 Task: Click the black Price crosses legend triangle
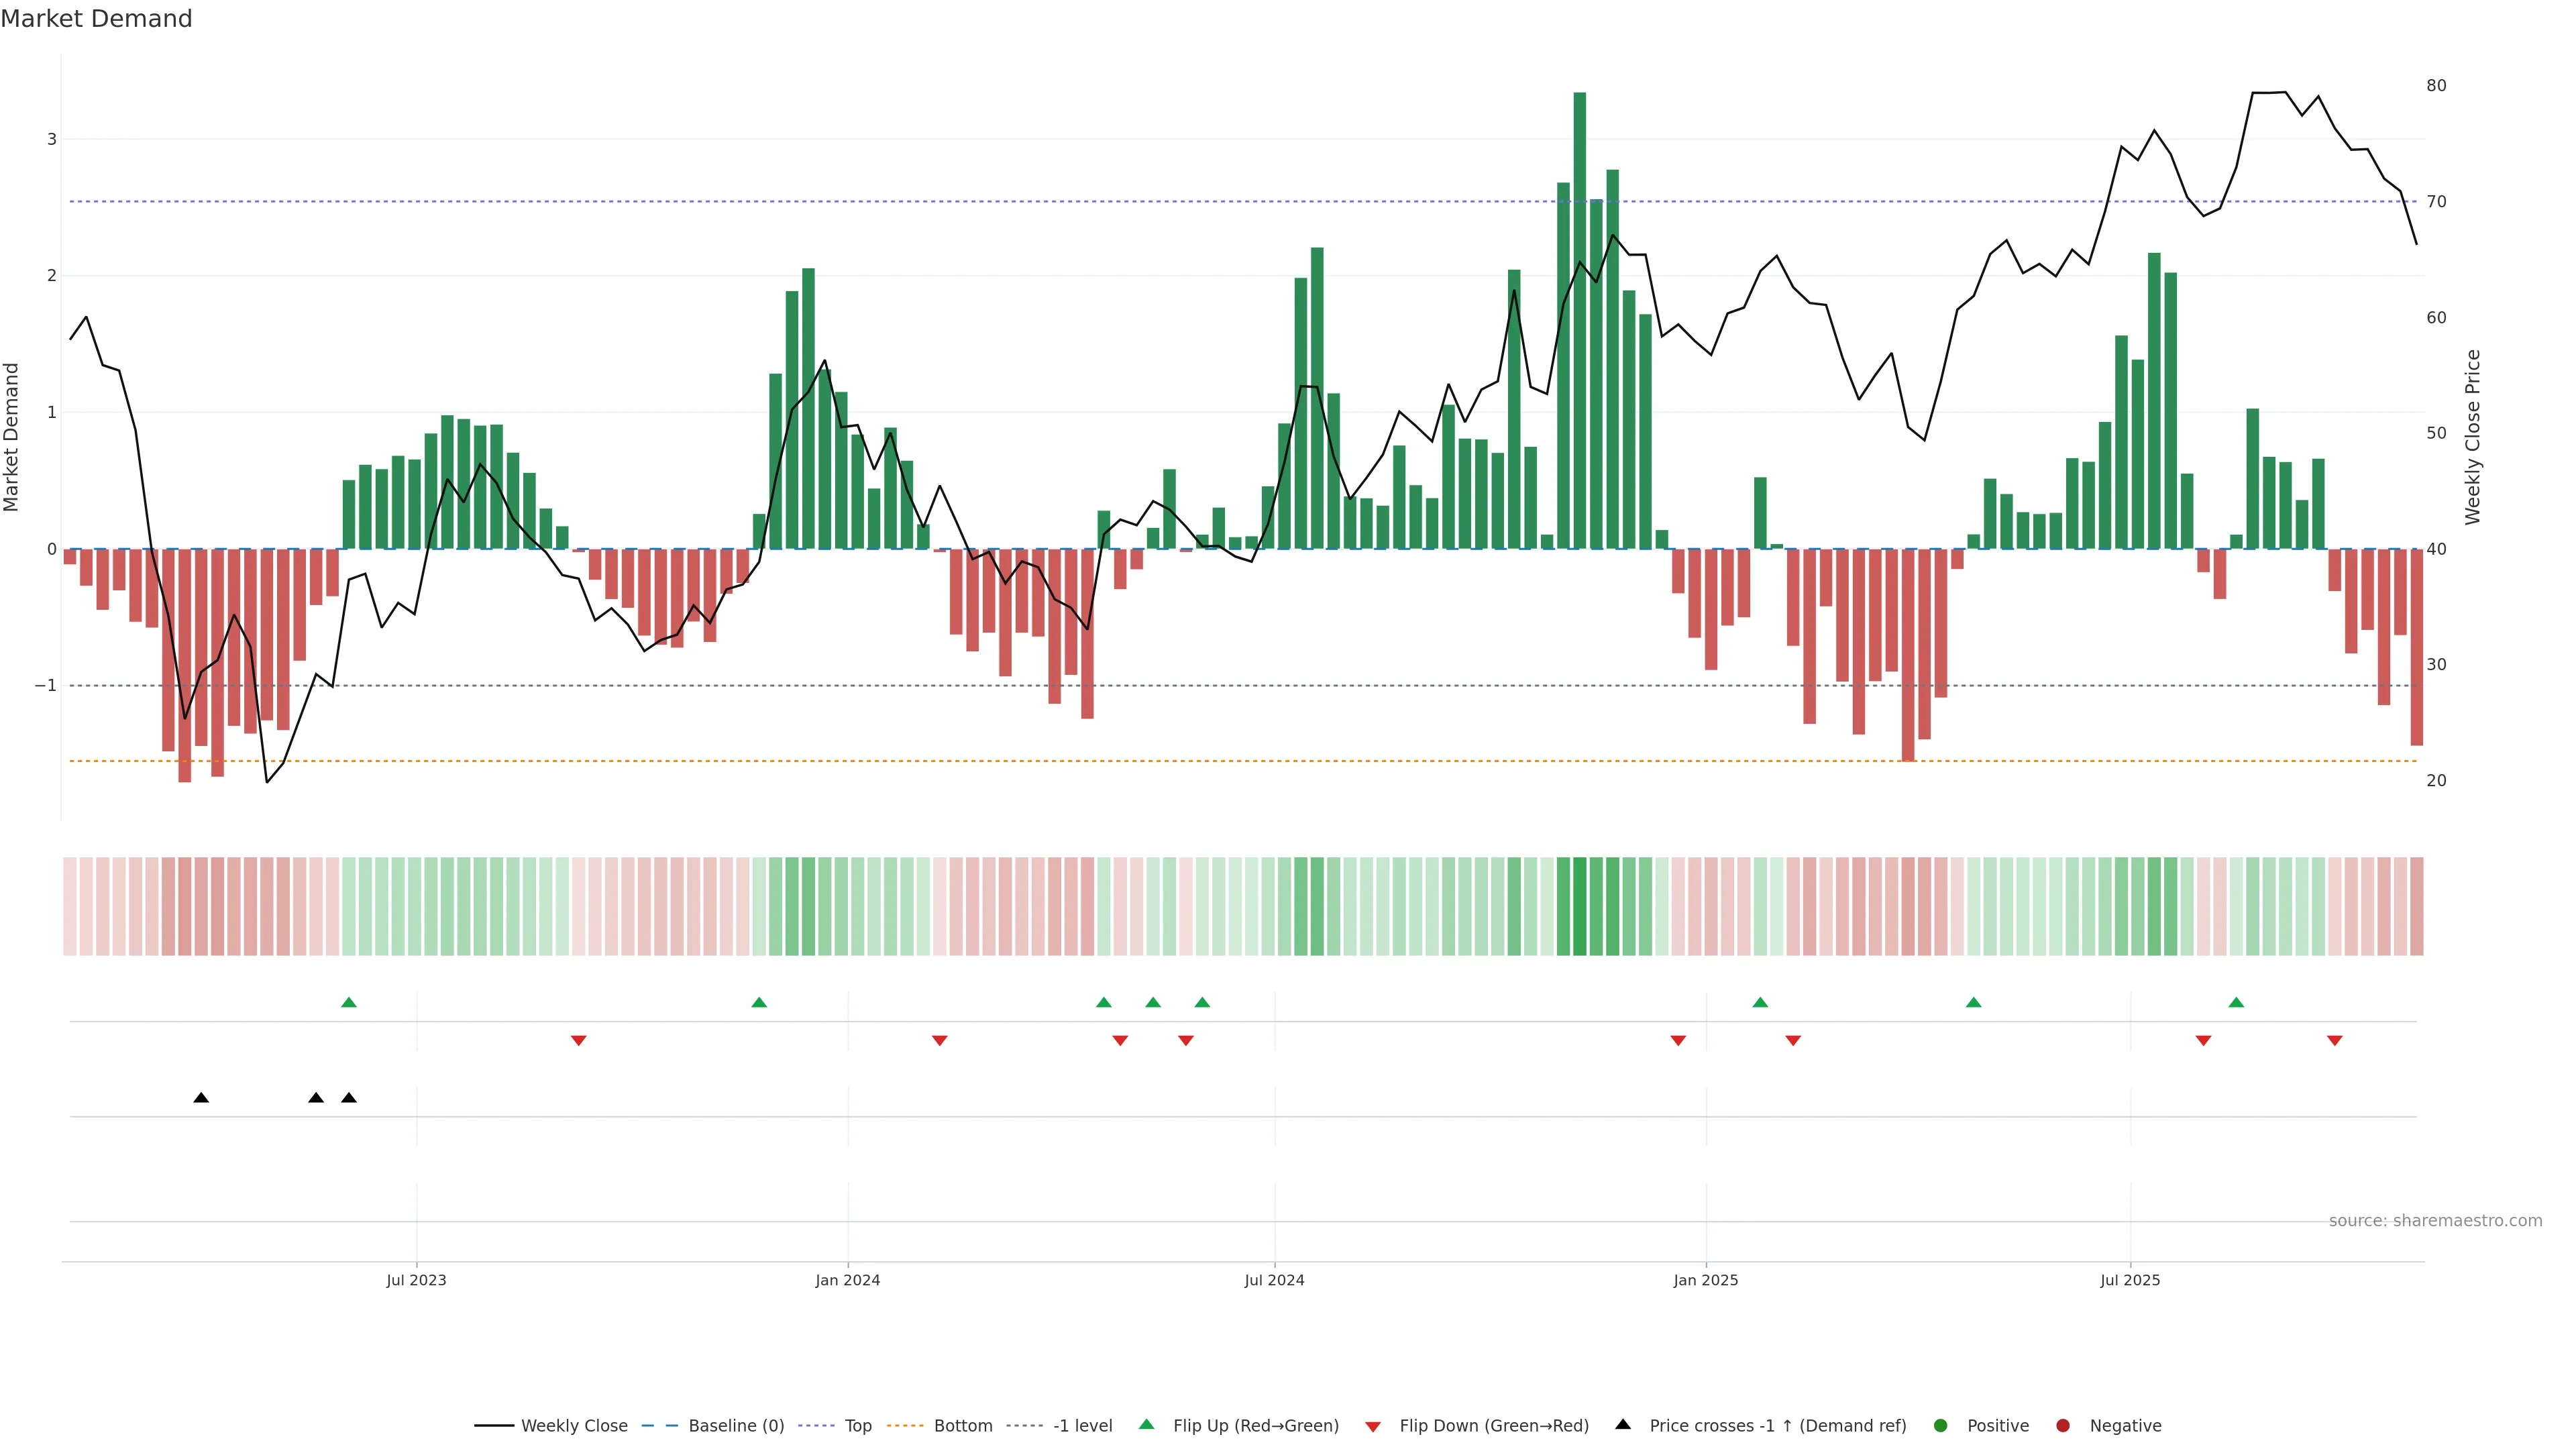point(1623,1424)
